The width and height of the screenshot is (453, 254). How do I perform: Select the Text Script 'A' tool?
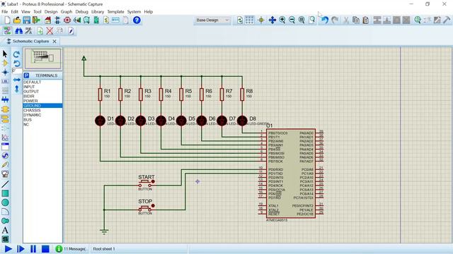pyautogui.click(x=5, y=230)
